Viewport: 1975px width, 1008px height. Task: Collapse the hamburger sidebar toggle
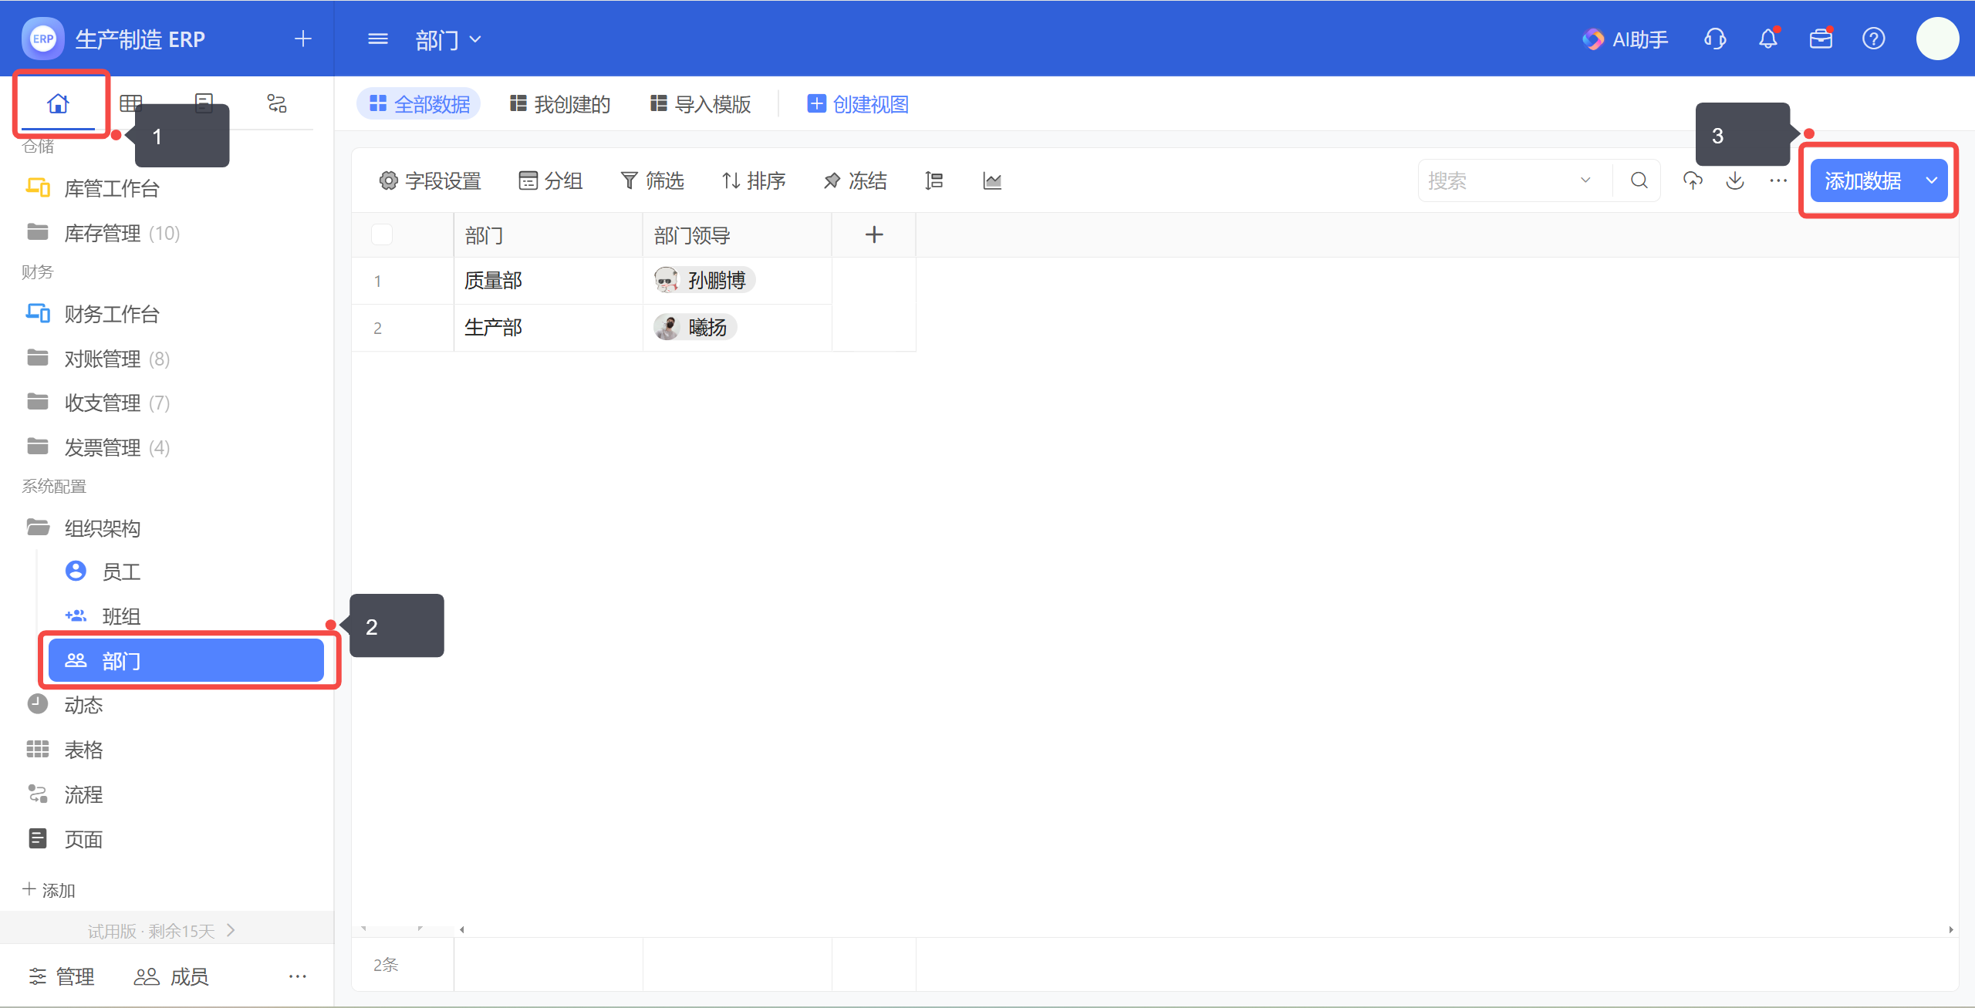tap(378, 39)
